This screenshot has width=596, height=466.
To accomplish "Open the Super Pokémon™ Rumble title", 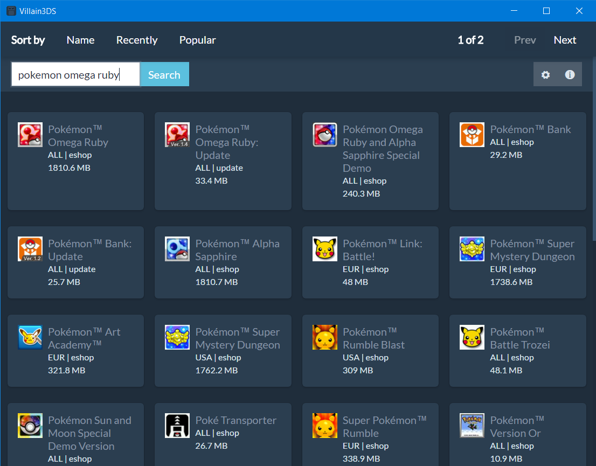I will (x=384, y=427).
